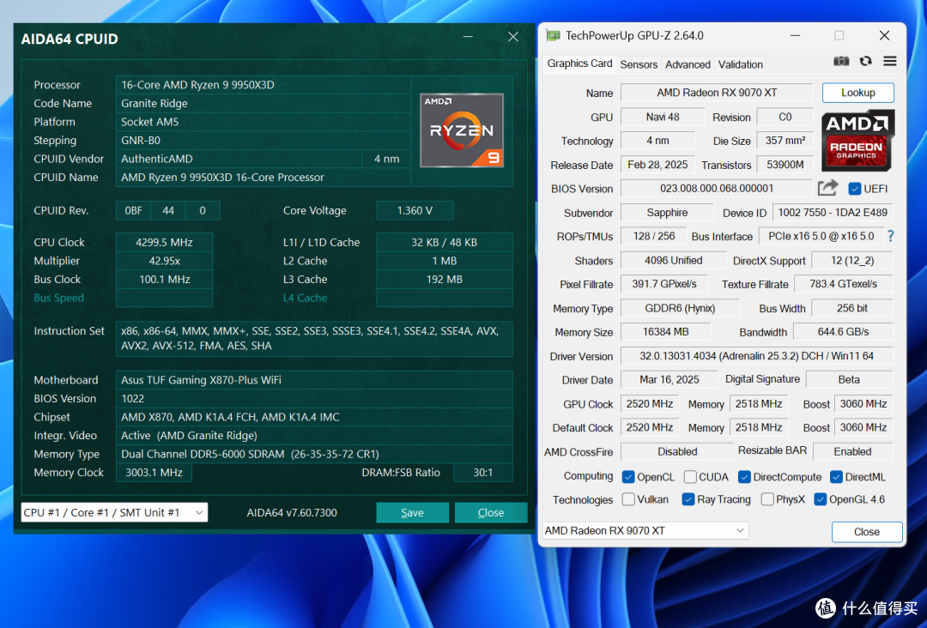
Task: Toggle the Ray Tracing checkbox
Action: coord(688,499)
